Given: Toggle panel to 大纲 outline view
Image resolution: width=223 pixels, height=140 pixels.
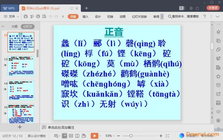Looking at the screenshot, I should pos(14,26).
